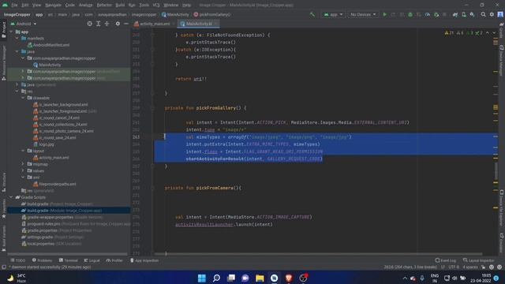Toggle the Resource Manager tool window

[x=3, y=63]
